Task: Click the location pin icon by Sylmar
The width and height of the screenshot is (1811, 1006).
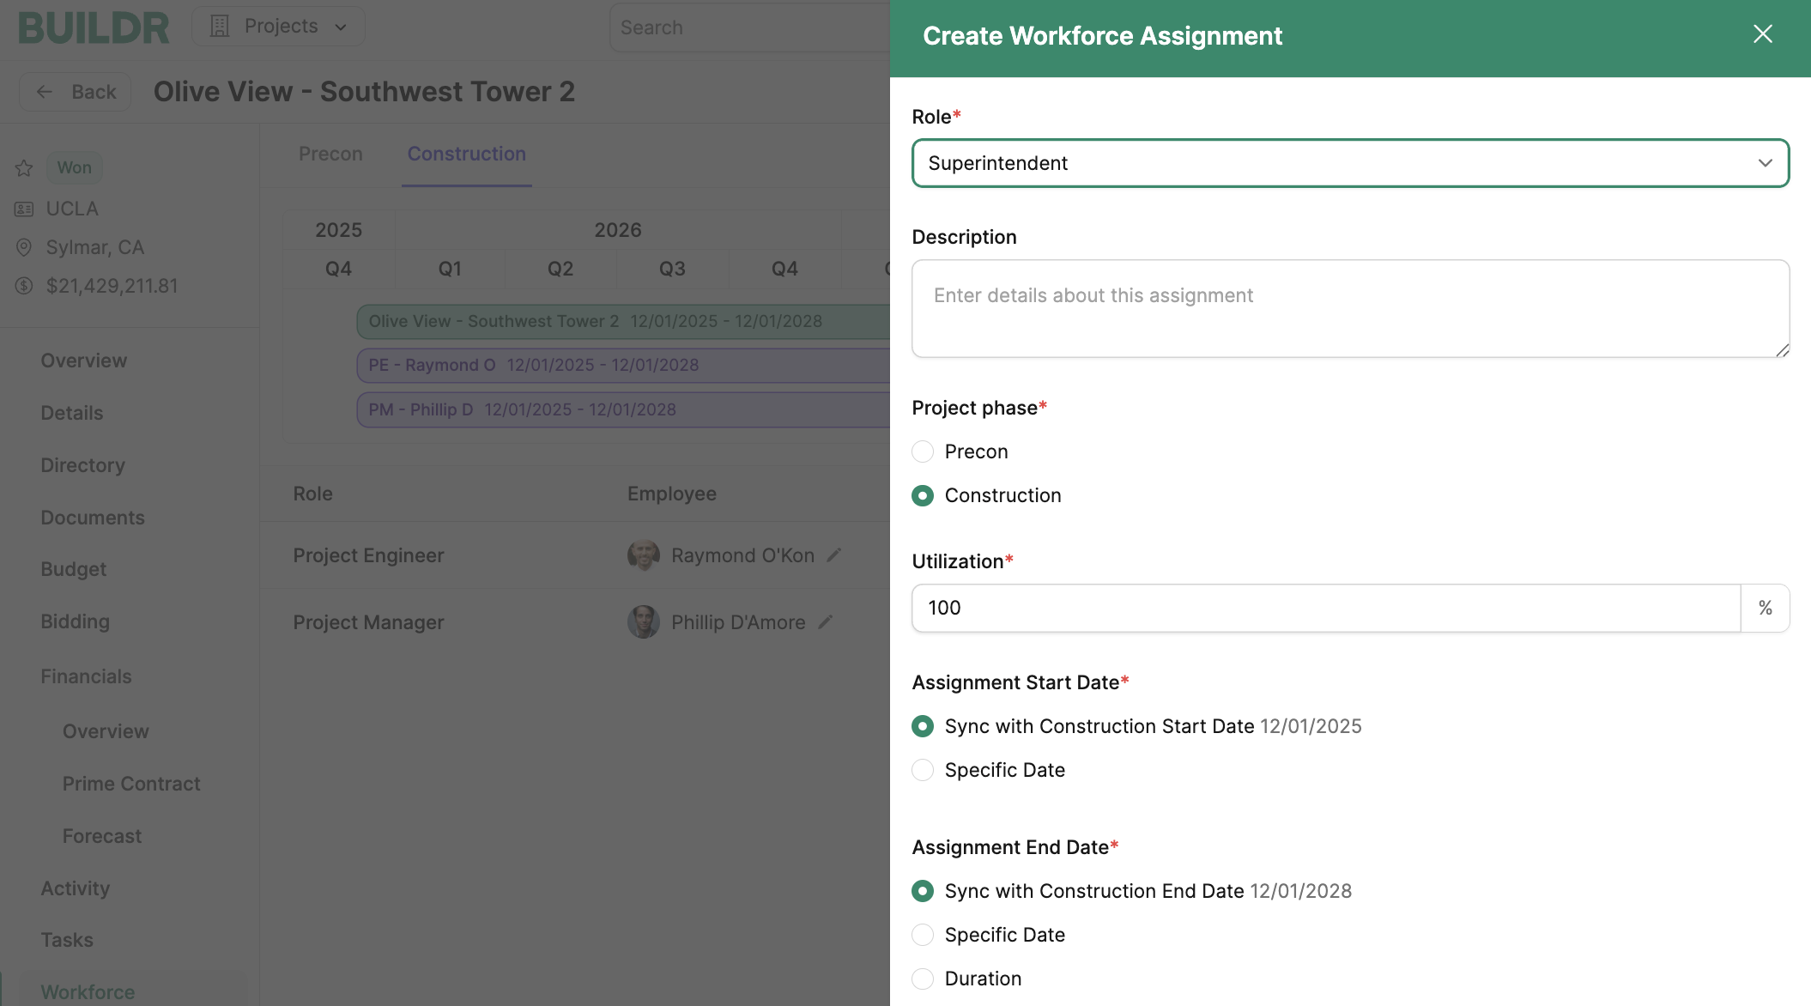Action: click(x=24, y=248)
